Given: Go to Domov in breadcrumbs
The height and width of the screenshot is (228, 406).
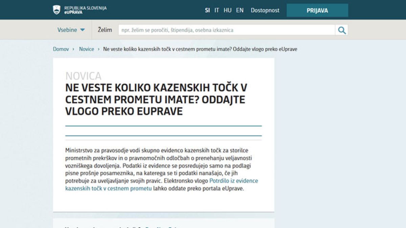Looking at the screenshot, I should [61, 49].
